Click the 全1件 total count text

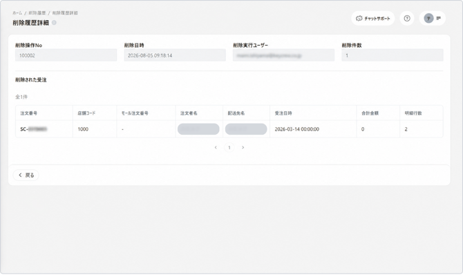21,97
